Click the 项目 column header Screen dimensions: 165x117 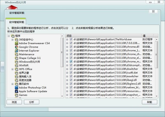[103, 36]
